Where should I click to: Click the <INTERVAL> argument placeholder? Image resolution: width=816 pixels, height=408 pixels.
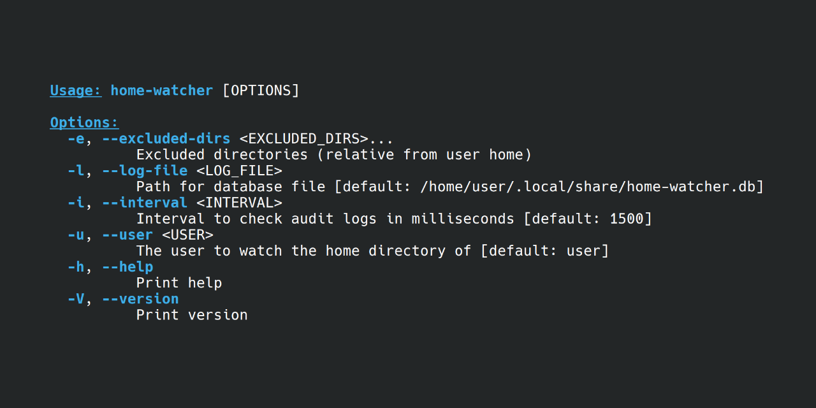pos(239,203)
